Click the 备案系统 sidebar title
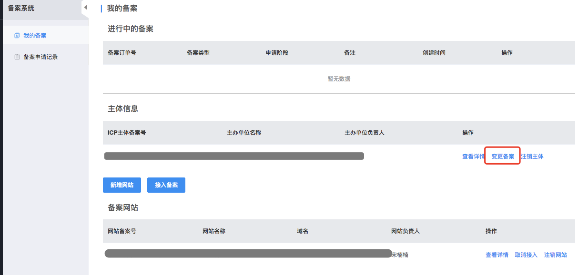The image size is (588, 275). coord(21,8)
